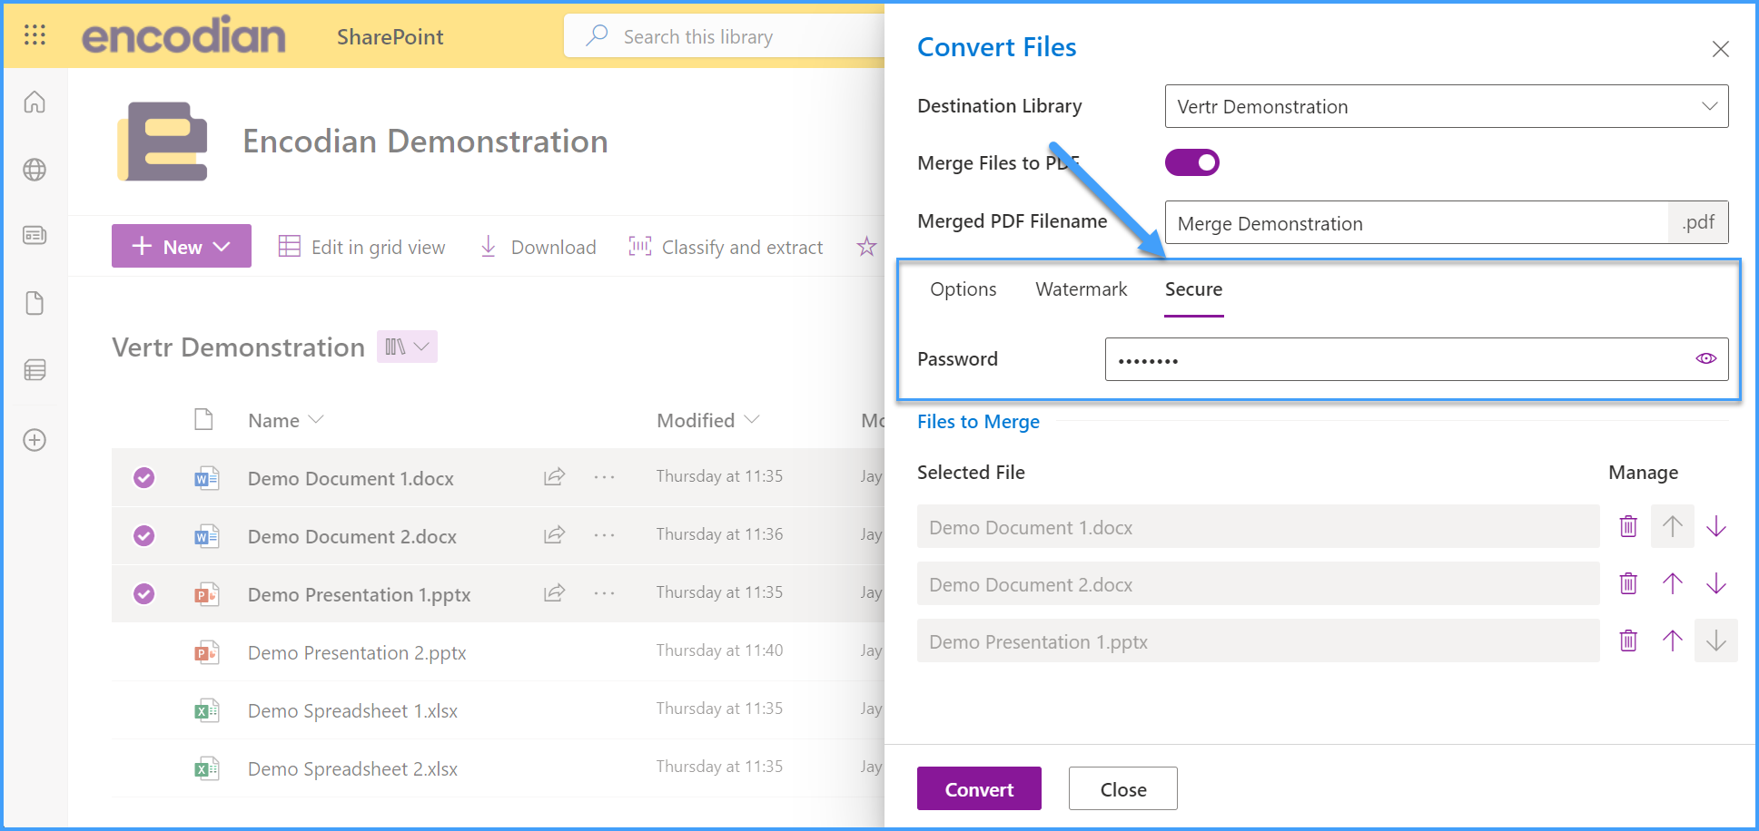Open Demo Presentation 2.pptx file name link
This screenshot has width=1759, height=831.
click(x=357, y=652)
